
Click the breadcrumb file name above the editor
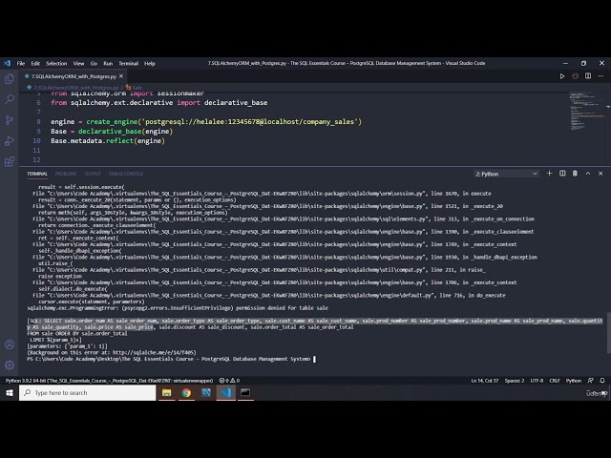tap(76, 88)
